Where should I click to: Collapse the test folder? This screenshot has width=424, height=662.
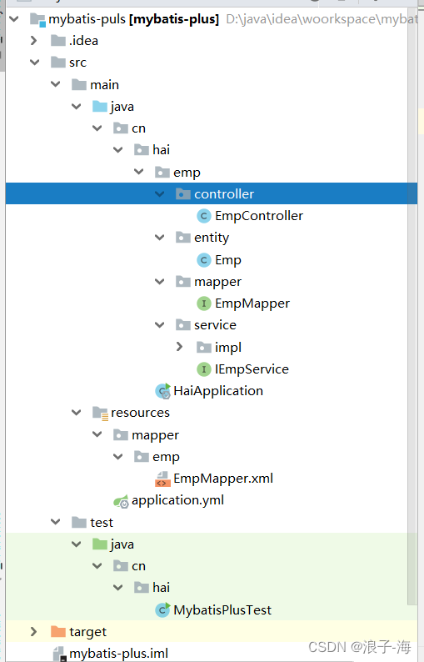coord(55,522)
